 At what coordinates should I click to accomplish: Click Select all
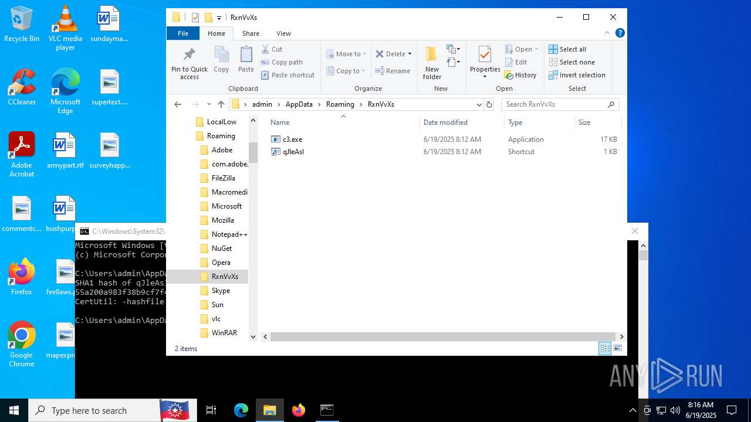pyautogui.click(x=567, y=49)
